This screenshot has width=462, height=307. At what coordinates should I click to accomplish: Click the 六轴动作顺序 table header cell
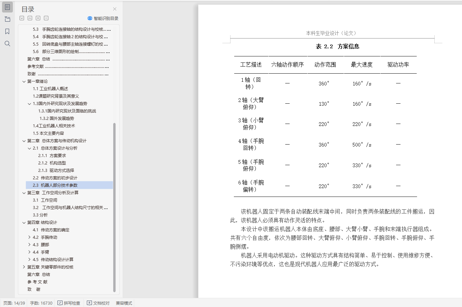click(x=288, y=65)
